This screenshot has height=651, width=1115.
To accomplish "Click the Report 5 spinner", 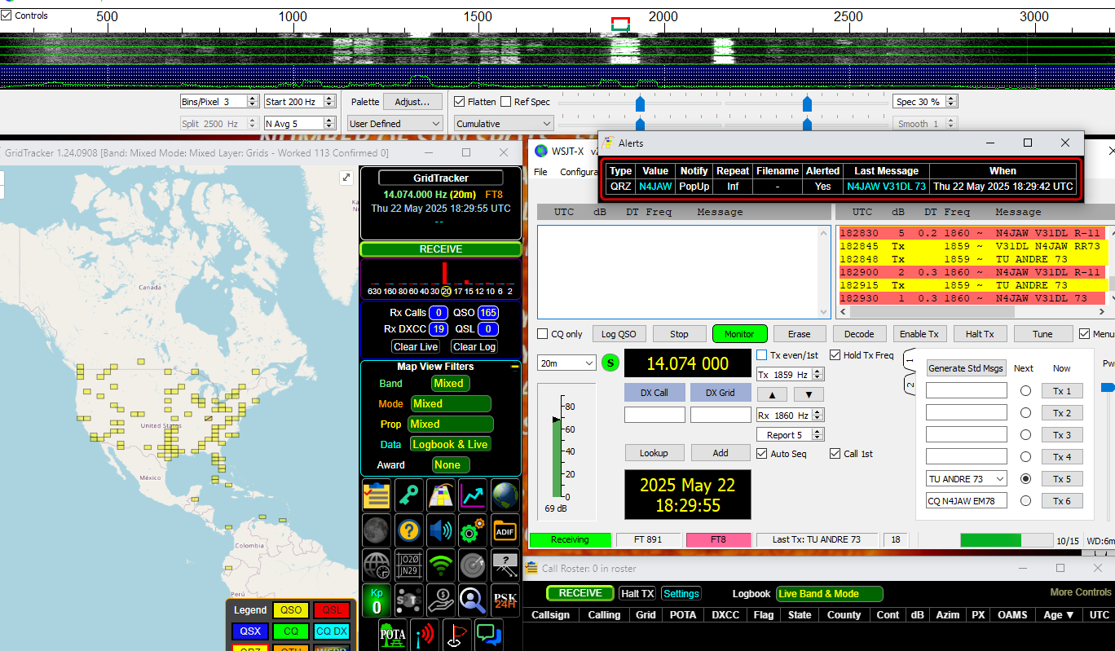I will point(790,435).
